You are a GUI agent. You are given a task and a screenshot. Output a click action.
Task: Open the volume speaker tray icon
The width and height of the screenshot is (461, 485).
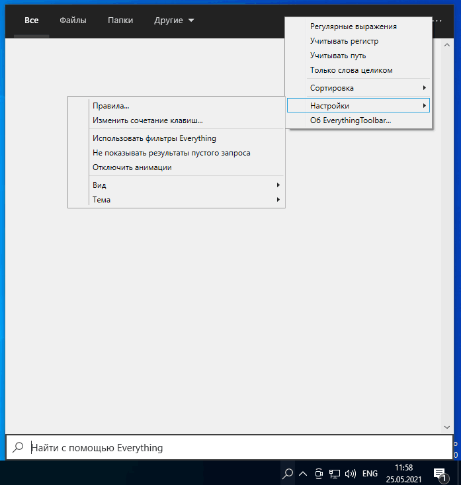[350, 474]
